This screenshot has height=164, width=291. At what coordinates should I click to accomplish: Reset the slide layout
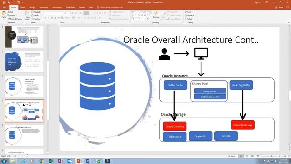35,15
